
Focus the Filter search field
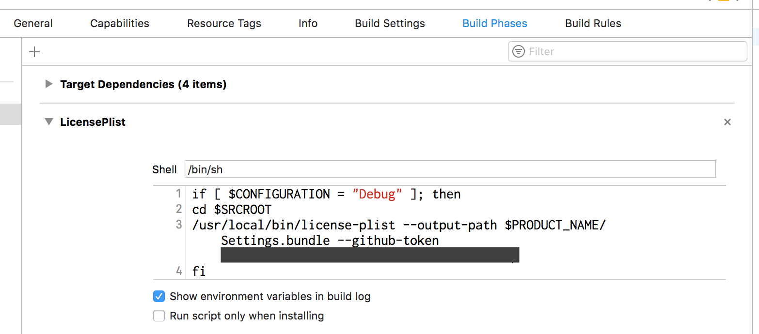[627, 51]
